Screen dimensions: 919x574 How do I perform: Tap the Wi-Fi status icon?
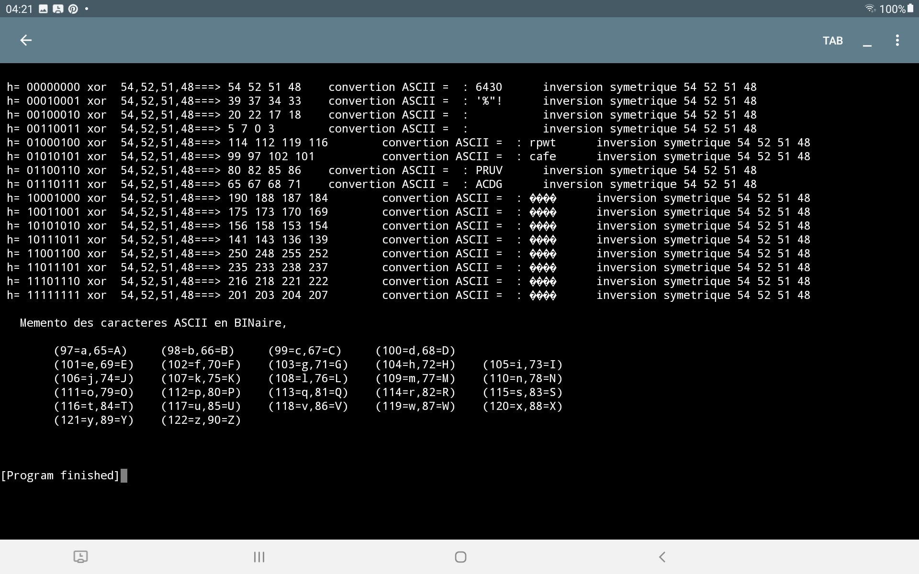[x=869, y=9]
